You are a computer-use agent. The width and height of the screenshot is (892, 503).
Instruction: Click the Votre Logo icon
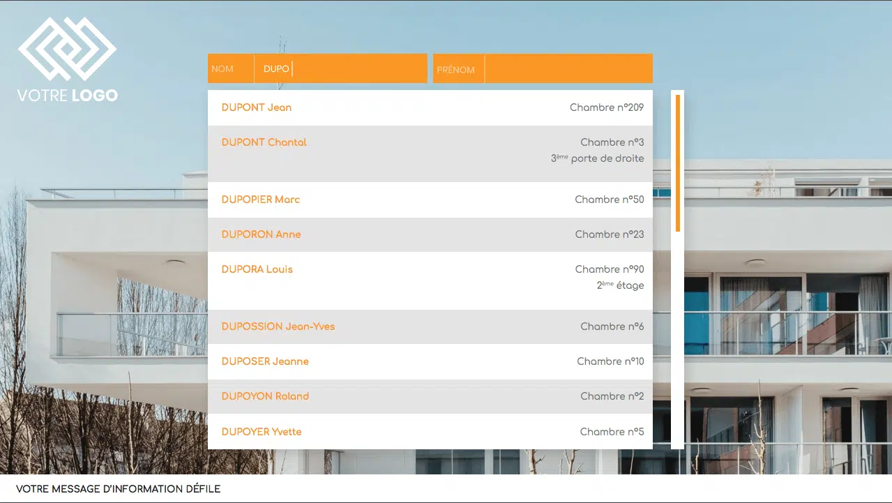68,59
